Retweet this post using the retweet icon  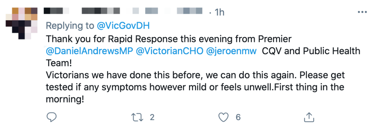pos(137,118)
